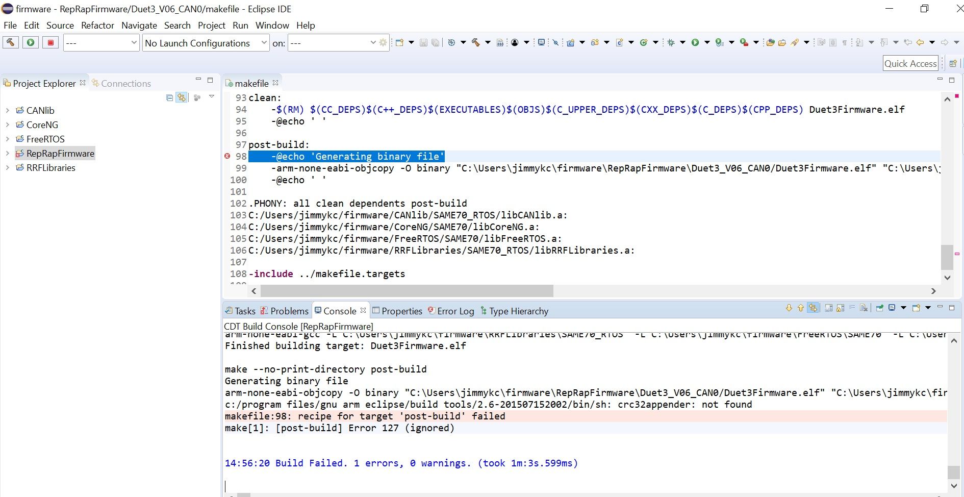Switch to the Connections view tab
Viewport: 964px width, 497px height.
[x=121, y=83]
